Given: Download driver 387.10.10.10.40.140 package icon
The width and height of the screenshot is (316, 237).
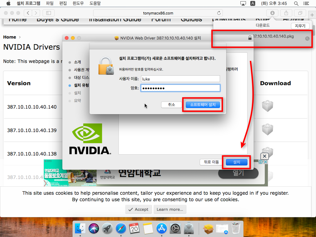Looking at the screenshot, I should (x=267, y=106).
